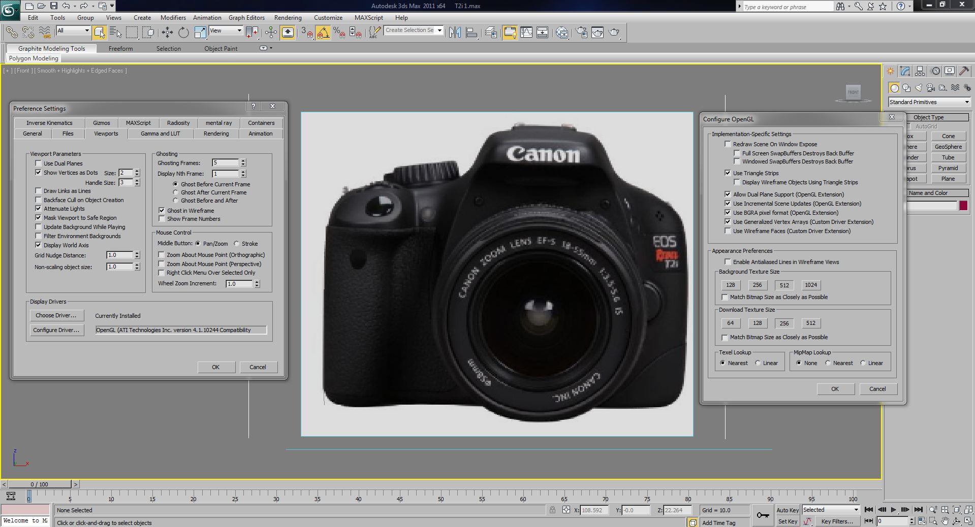Viewport: 975px width, 527px height.
Task: Open the Customize menu
Action: (328, 18)
